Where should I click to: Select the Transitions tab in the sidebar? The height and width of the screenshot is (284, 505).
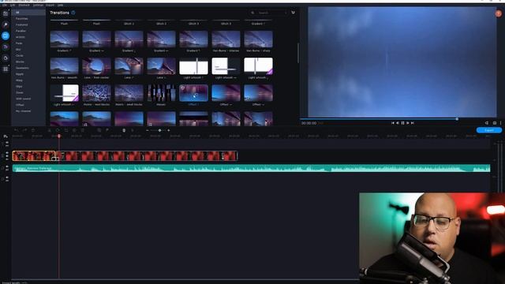point(6,35)
